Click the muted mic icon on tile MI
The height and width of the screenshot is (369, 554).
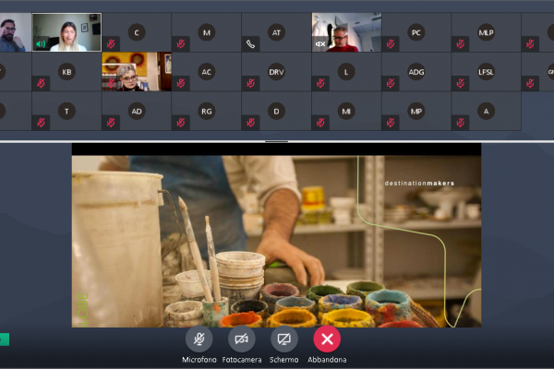320,123
